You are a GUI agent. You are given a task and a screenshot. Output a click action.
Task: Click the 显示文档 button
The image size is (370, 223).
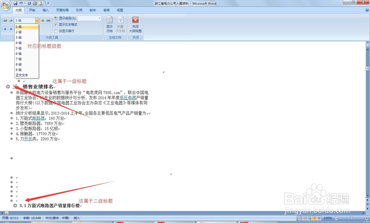(110, 24)
